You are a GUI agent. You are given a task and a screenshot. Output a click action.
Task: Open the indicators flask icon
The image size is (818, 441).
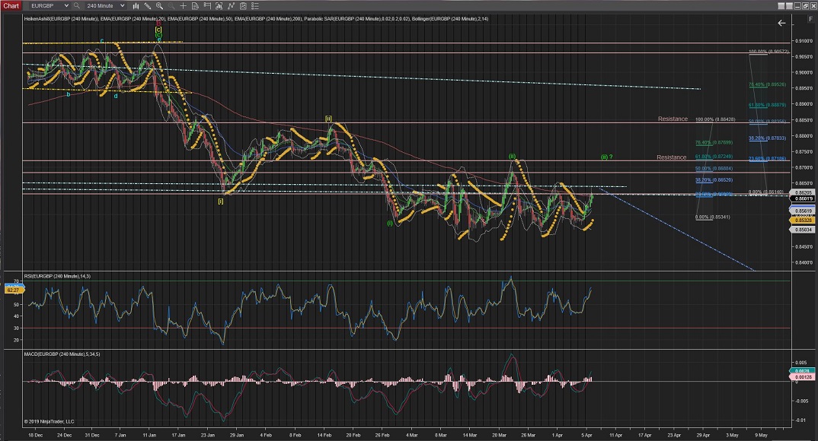click(x=219, y=6)
